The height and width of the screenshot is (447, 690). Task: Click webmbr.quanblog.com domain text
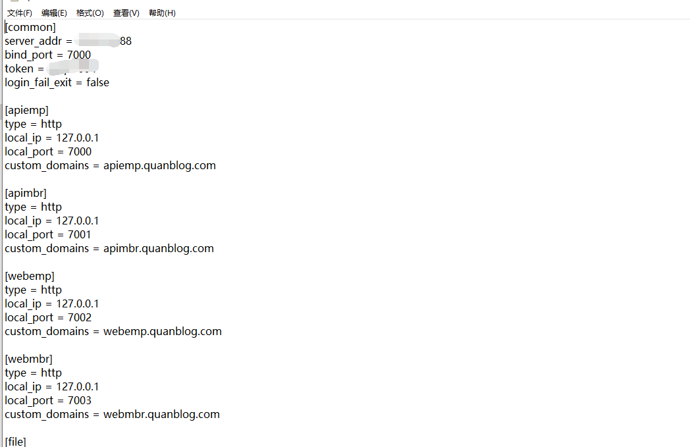pos(161,415)
